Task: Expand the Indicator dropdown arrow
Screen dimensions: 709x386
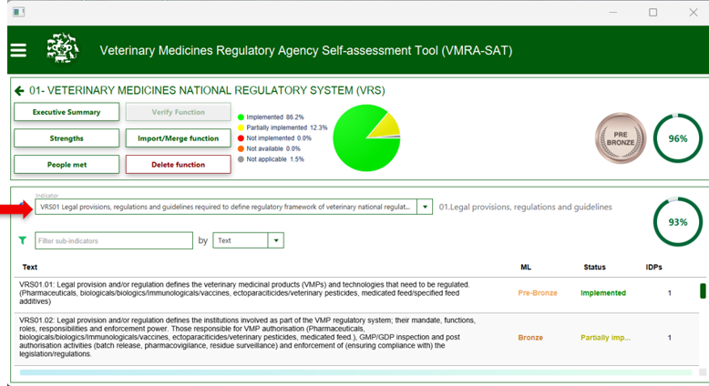Action: [425, 208]
